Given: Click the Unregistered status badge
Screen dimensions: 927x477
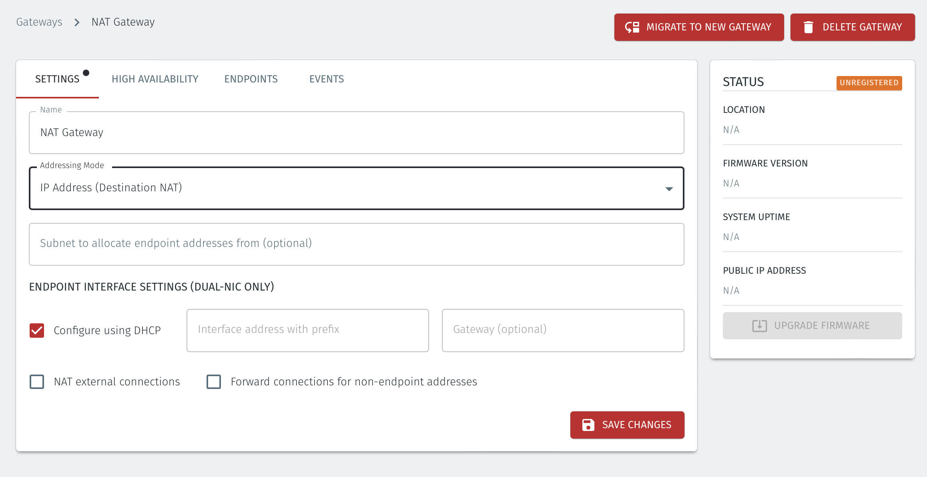Looking at the screenshot, I should click(x=869, y=83).
